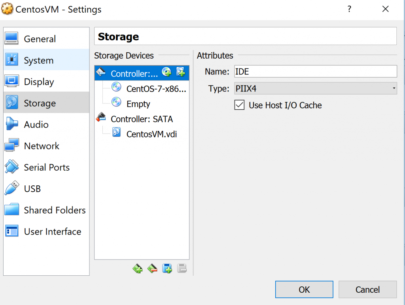Click the Shared Folders folder icon
Viewport: 405px width, 305px height.
(x=11, y=209)
